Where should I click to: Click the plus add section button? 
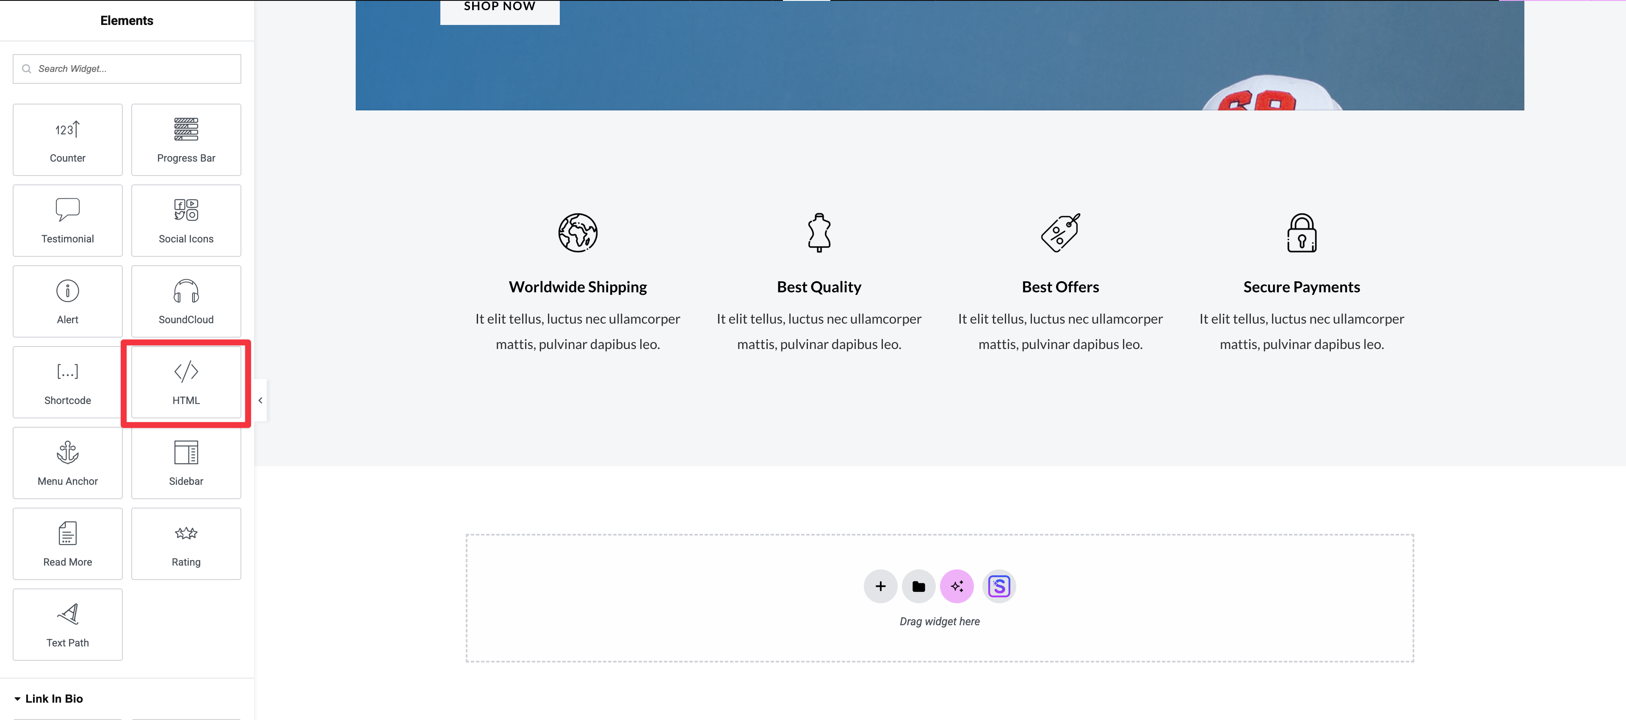880,586
